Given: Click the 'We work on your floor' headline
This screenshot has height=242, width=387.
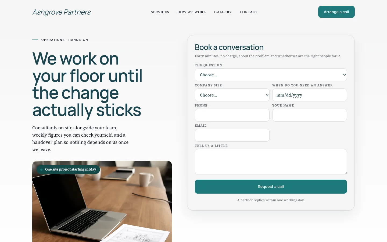Looking at the screenshot, I should tap(87, 84).
